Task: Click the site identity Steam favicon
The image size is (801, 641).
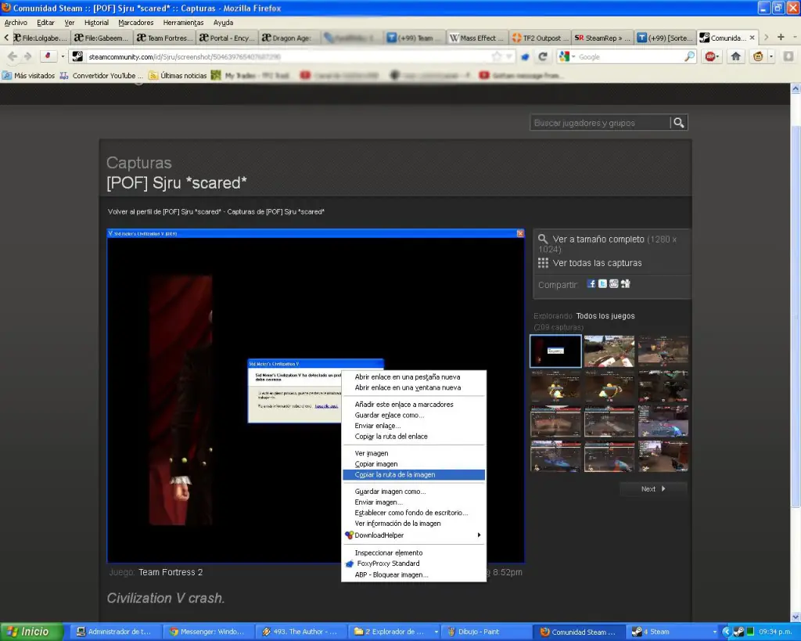Action: (x=77, y=56)
